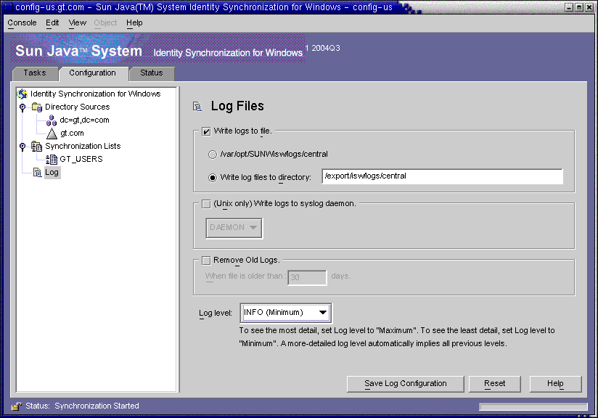Select the /var/opt/SUNWisw/logs/central radio button
Viewport: 598px width, 418px height.
click(213, 155)
